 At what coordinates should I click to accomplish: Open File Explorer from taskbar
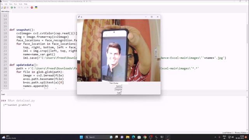(x=128, y=137)
